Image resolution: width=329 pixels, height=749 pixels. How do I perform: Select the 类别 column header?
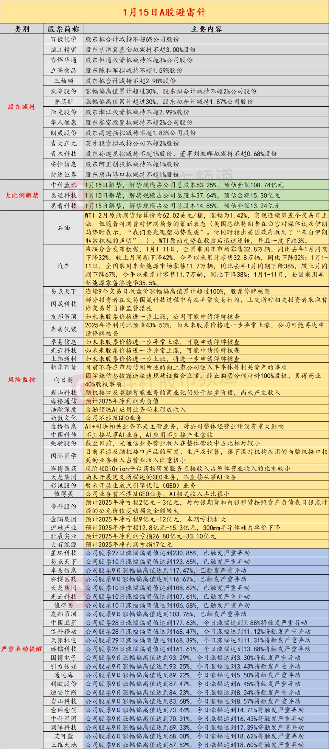pyautogui.click(x=22, y=29)
